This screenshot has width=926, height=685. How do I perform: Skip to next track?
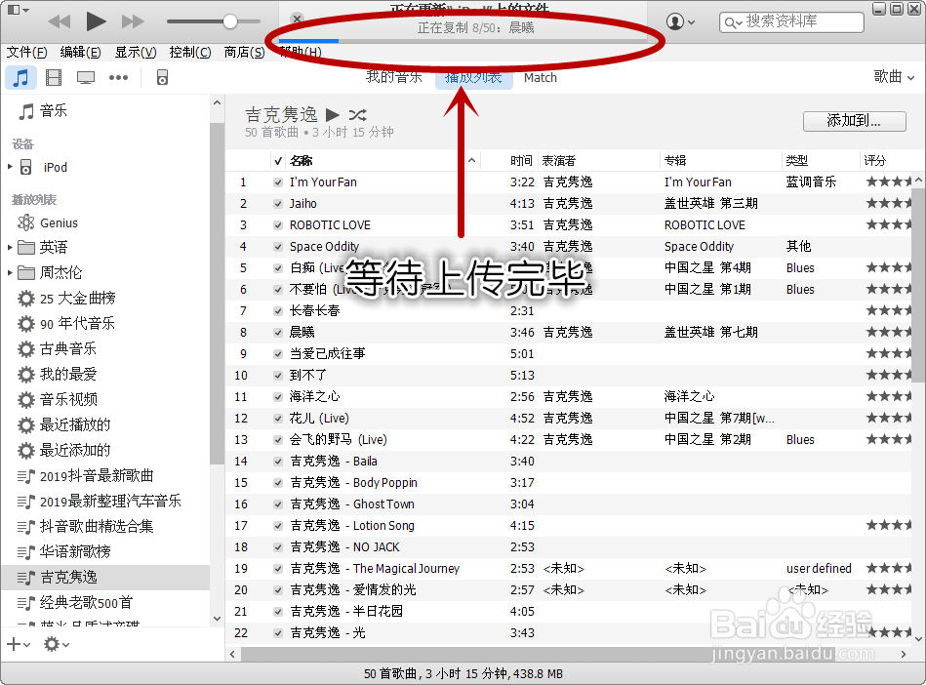pos(133,21)
